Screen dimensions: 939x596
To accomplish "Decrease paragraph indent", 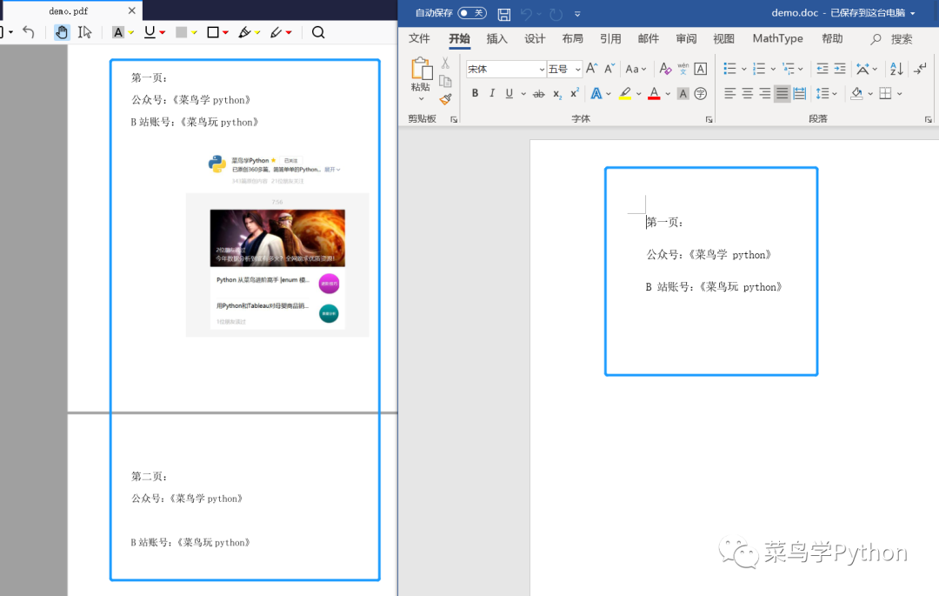I will point(822,69).
